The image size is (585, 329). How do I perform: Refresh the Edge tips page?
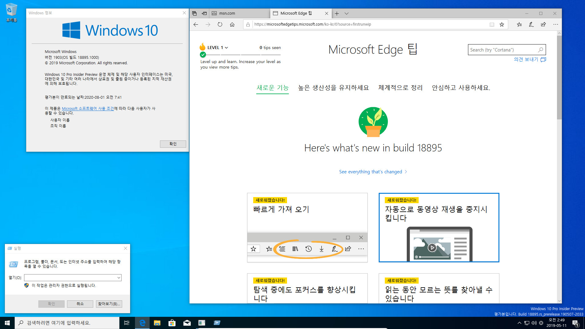pos(220,24)
